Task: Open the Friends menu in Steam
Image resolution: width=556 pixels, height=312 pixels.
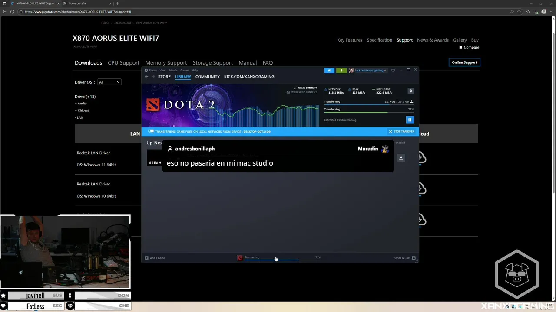Action: 173,70
